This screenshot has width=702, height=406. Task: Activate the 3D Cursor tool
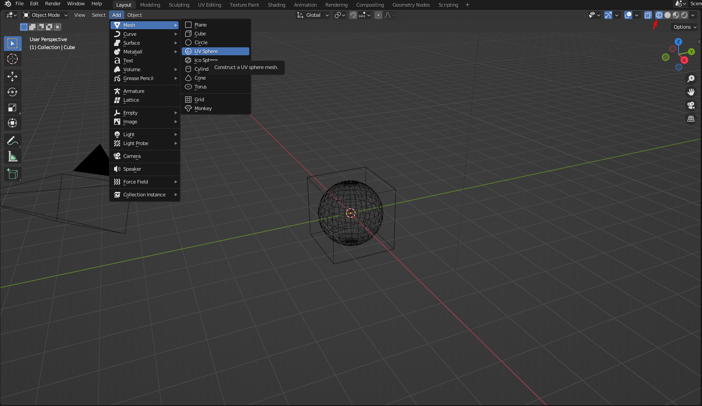click(x=12, y=59)
